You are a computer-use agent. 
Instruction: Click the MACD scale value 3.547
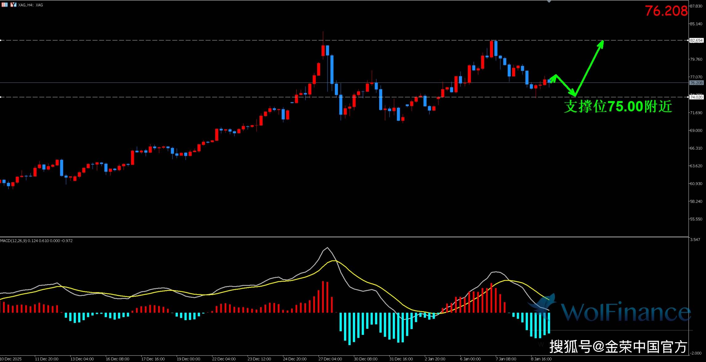click(695, 239)
